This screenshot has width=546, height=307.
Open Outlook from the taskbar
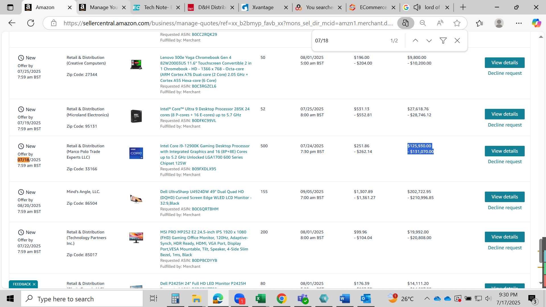tap(366, 299)
